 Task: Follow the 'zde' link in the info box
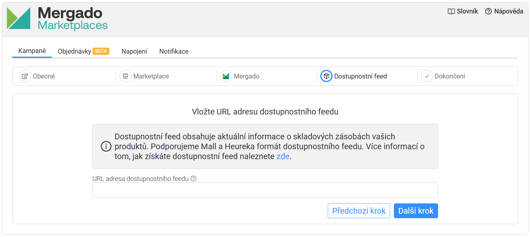pyautogui.click(x=283, y=156)
